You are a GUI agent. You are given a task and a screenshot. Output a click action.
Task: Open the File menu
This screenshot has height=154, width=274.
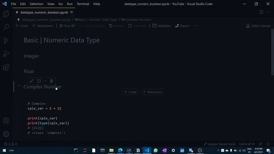point(13,4)
